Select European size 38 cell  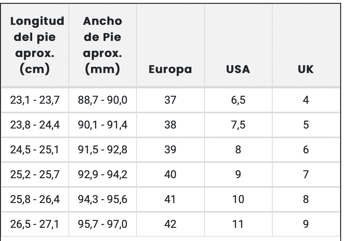click(x=170, y=125)
